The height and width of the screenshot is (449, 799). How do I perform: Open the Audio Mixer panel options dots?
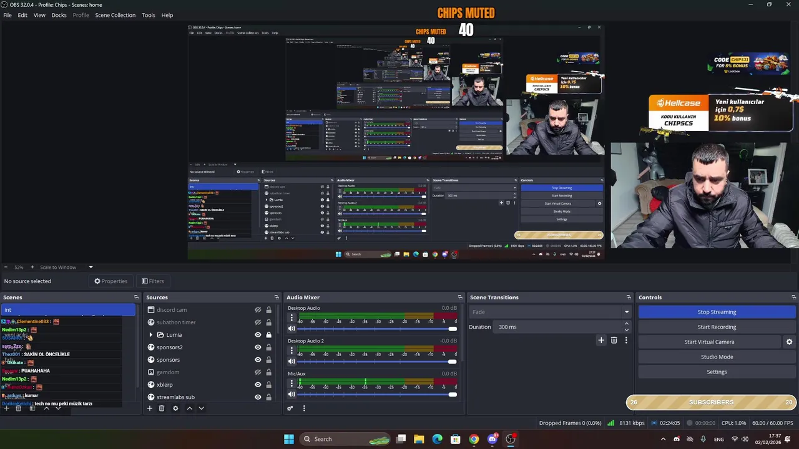click(x=304, y=408)
